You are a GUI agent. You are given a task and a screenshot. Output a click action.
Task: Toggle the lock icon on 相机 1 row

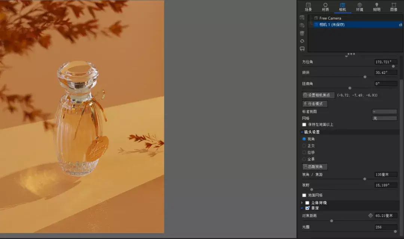(400, 25)
